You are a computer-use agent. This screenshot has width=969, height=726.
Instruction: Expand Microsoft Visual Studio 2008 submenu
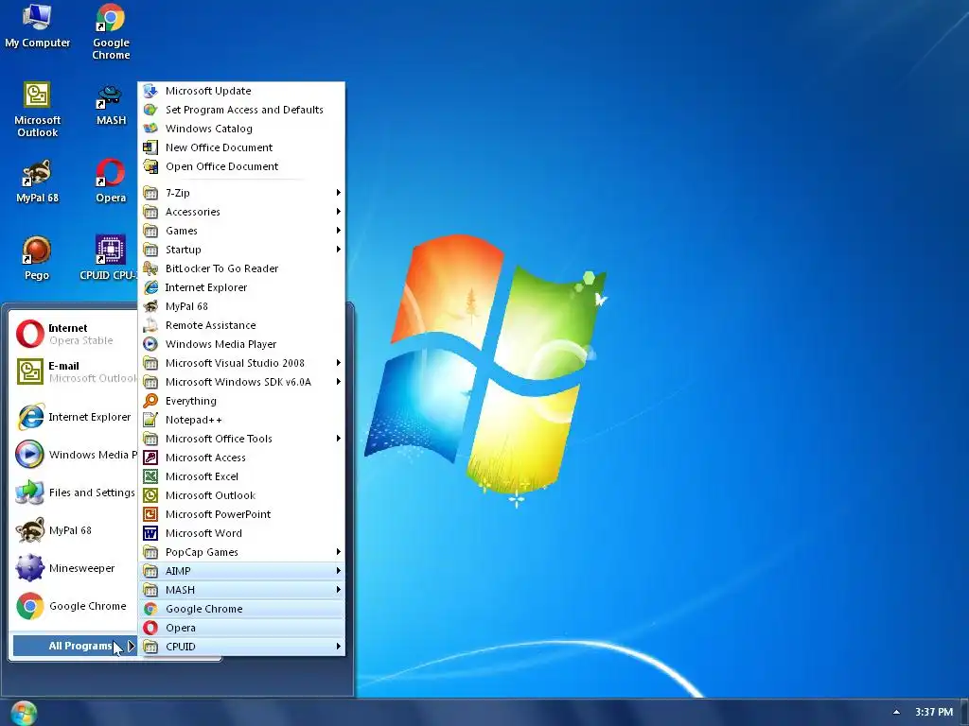point(241,363)
